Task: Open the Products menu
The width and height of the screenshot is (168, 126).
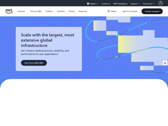Action: (x=49, y=12)
